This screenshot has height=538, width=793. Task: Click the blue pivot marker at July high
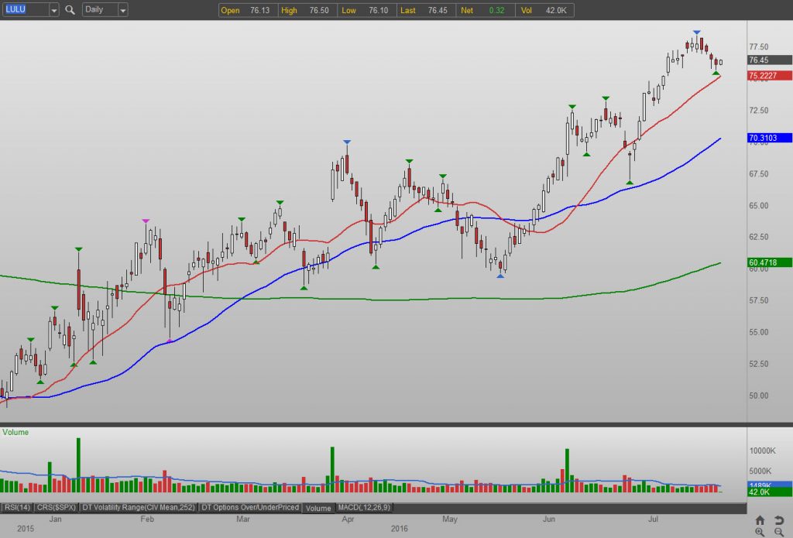click(697, 33)
